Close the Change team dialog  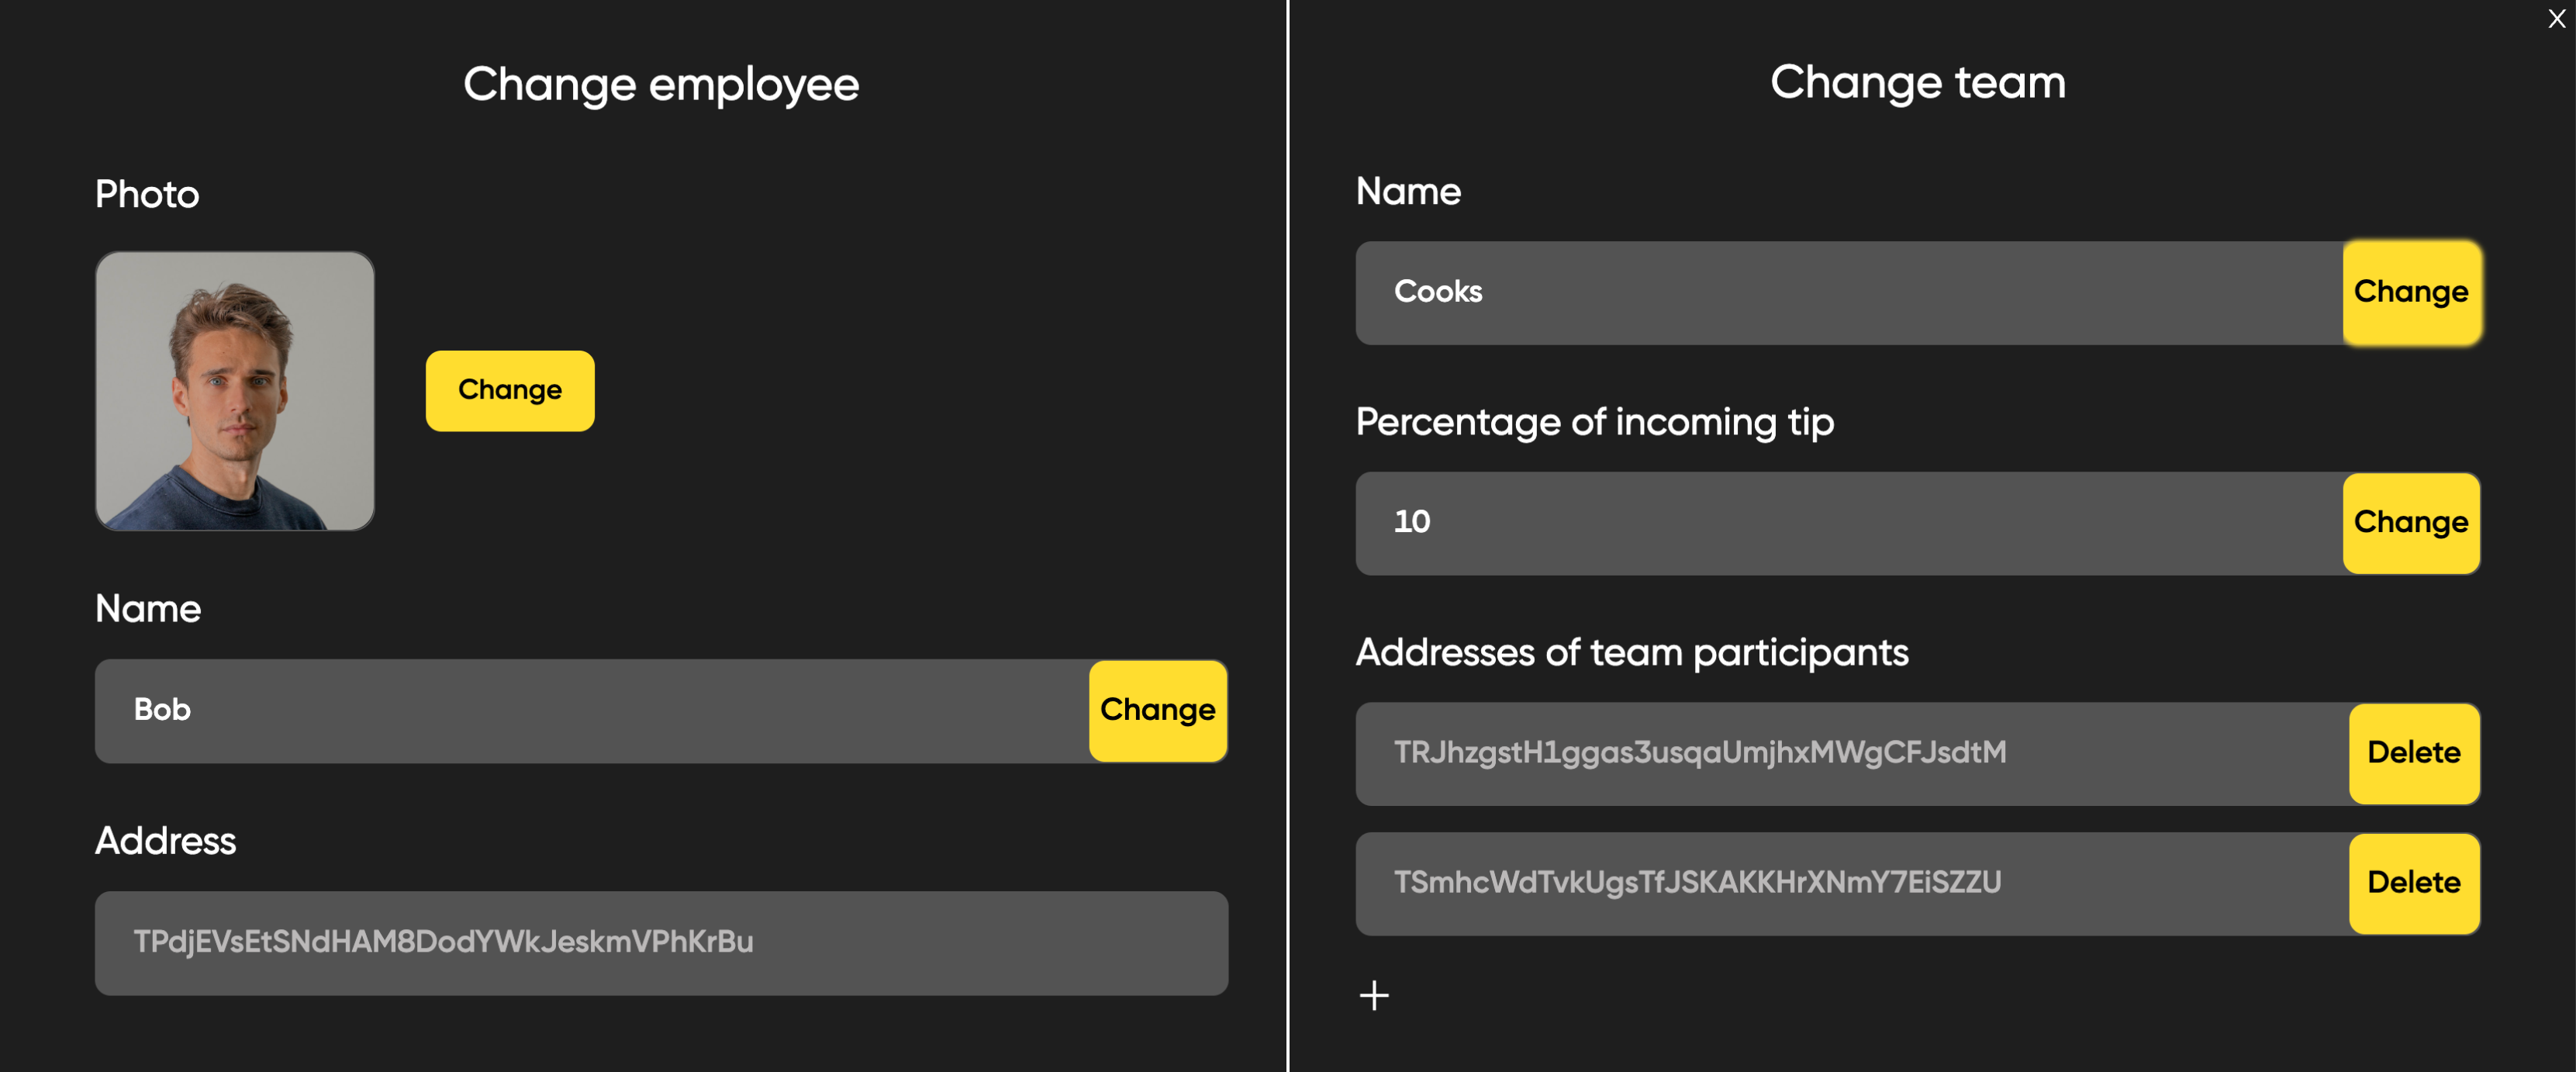[x=2556, y=18]
